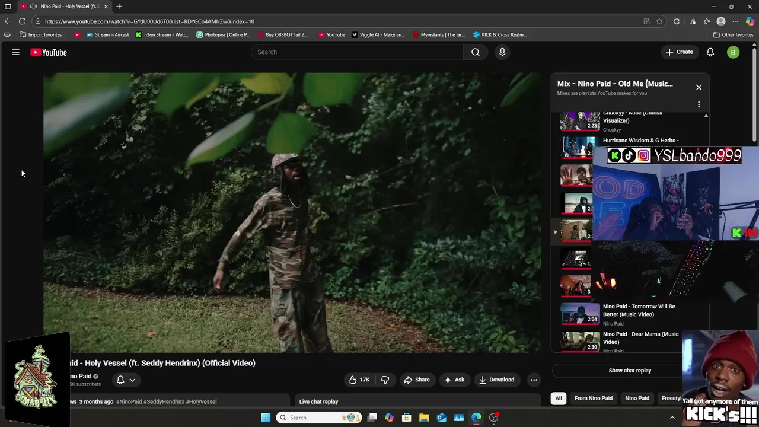This screenshot has height=427, width=759.
Task: Click the Create button
Action: pyautogui.click(x=680, y=52)
